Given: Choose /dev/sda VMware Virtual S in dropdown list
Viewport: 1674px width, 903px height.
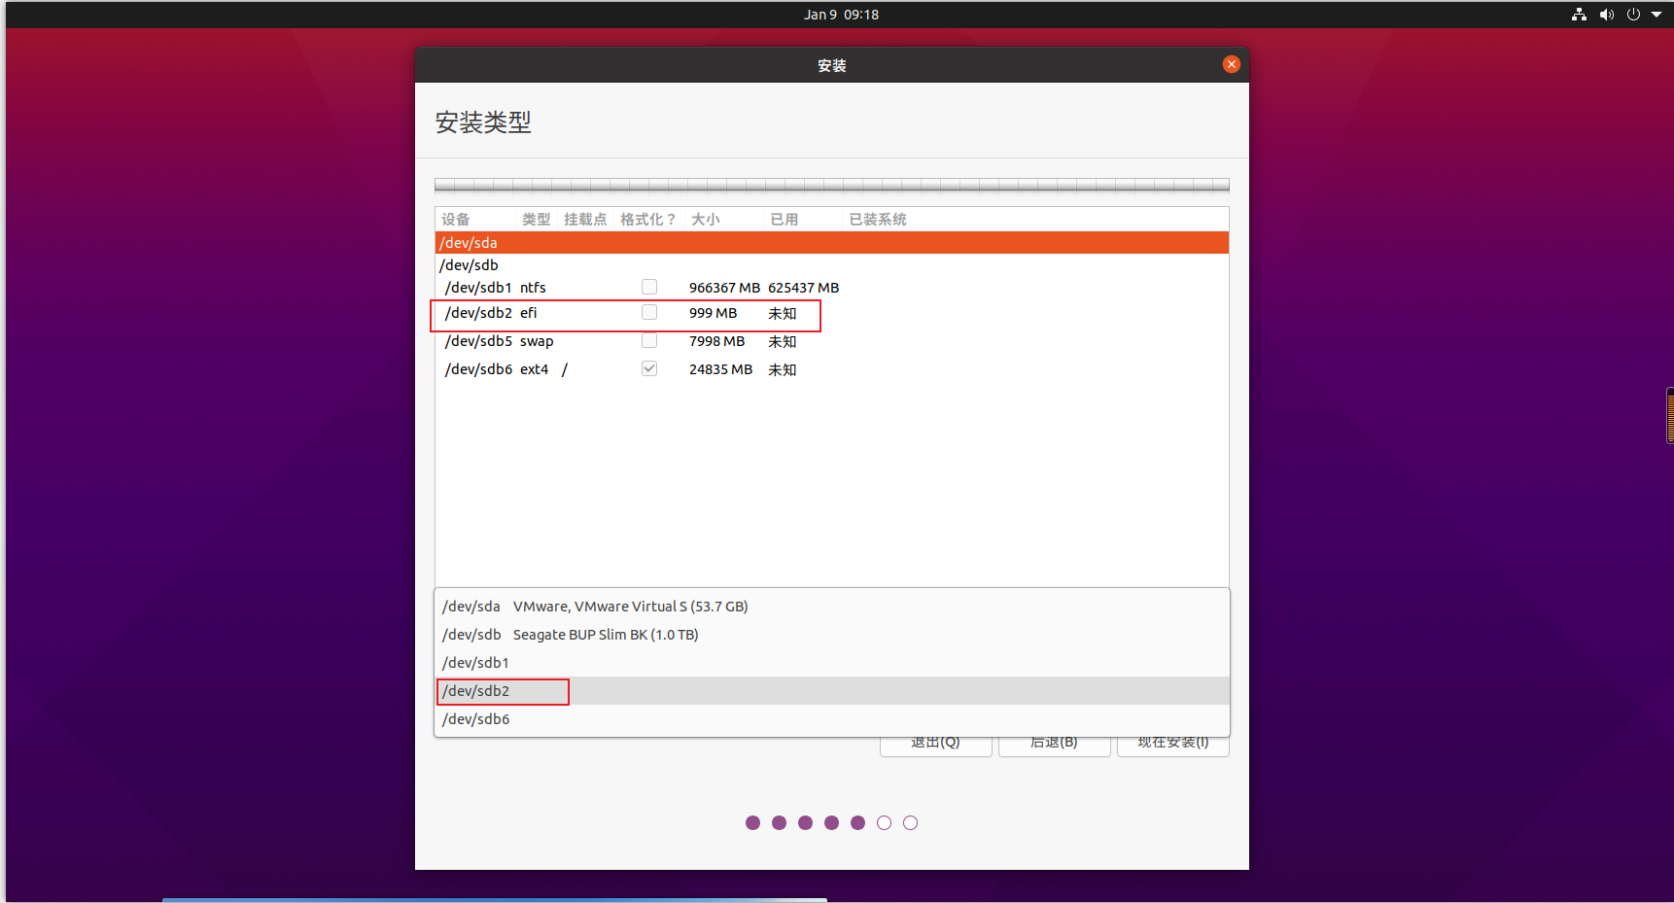Looking at the screenshot, I should (x=832, y=607).
